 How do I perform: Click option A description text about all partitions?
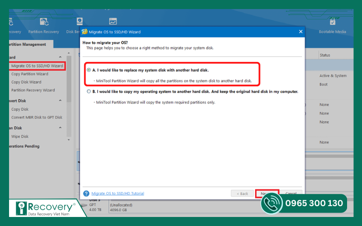click(173, 81)
